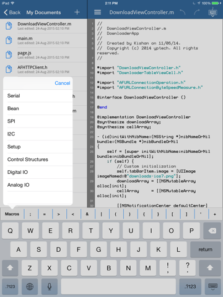Switch to numbers with right .?123 key

coord(190,286)
